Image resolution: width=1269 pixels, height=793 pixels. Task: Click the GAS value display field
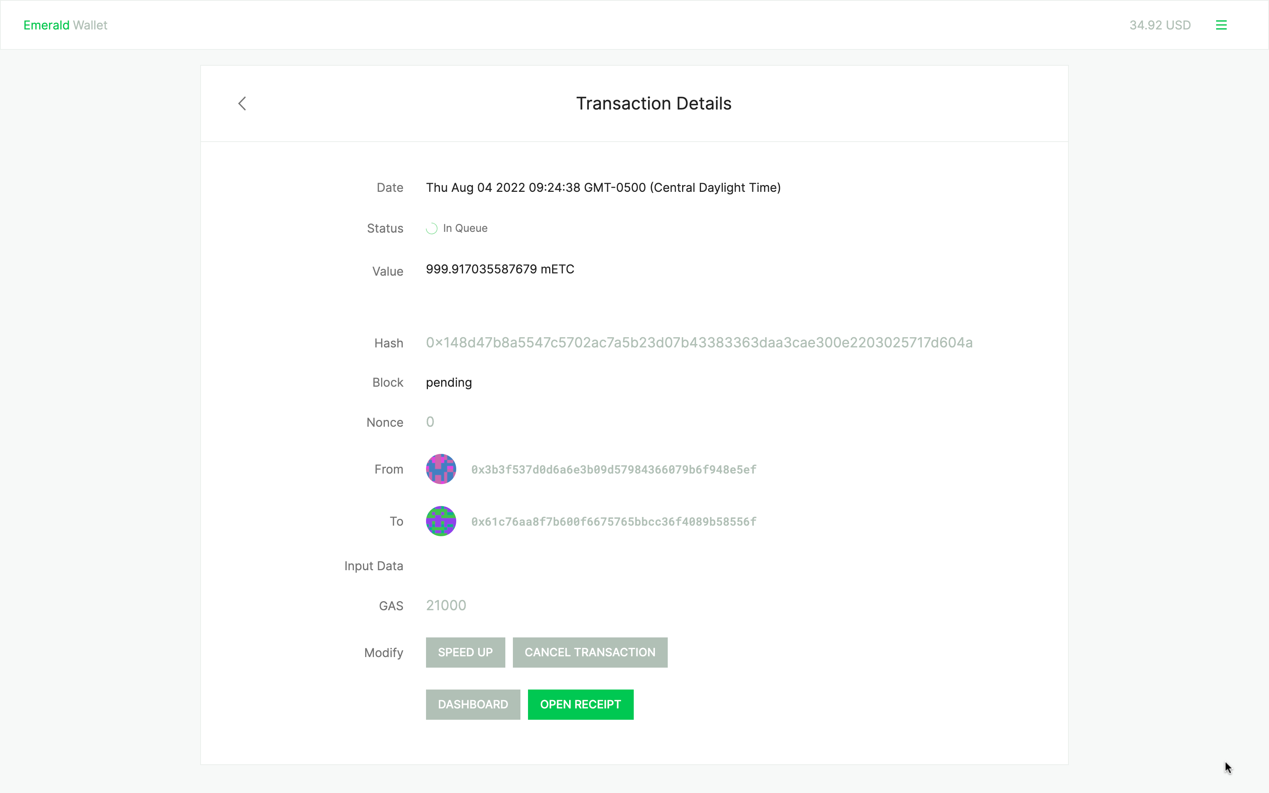point(446,605)
